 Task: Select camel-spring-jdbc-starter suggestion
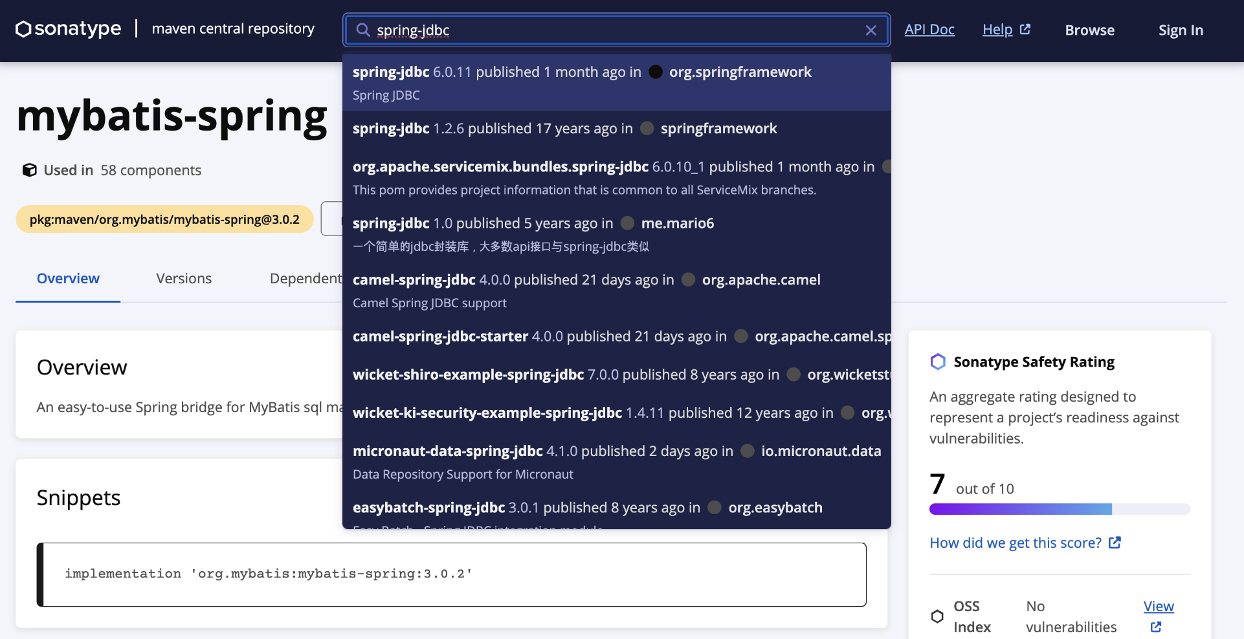(x=617, y=336)
